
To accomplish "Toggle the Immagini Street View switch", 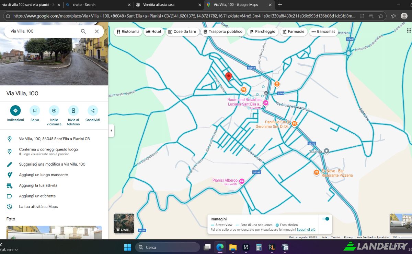I will [x=325, y=219].
